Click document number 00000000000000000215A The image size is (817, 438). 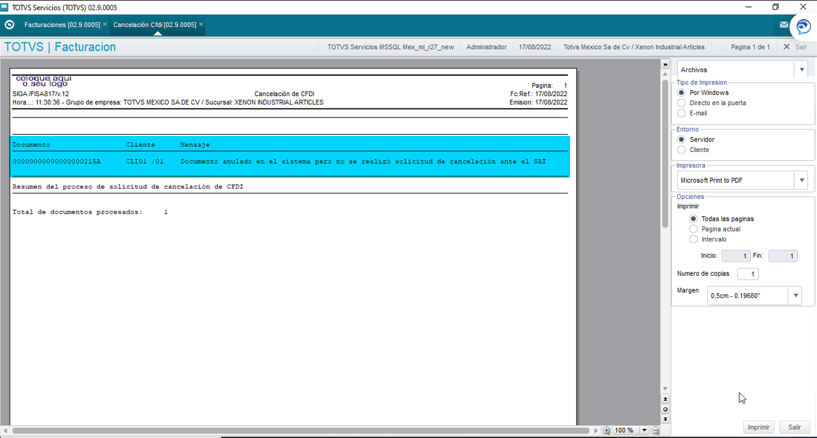point(56,162)
